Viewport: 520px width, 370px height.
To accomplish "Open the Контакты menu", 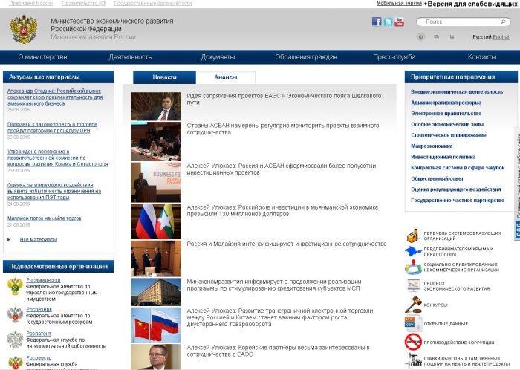I will point(482,57).
